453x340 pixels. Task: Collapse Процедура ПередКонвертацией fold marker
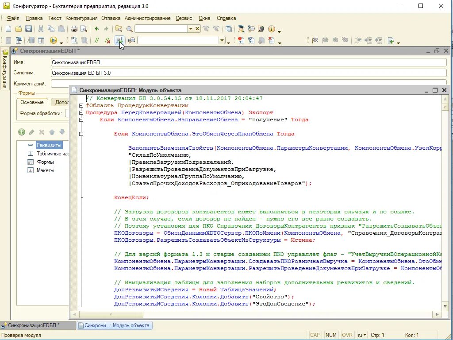(x=81, y=112)
